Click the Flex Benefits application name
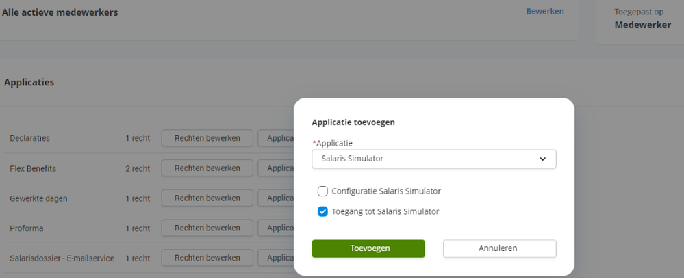684x279 pixels. coord(33,168)
